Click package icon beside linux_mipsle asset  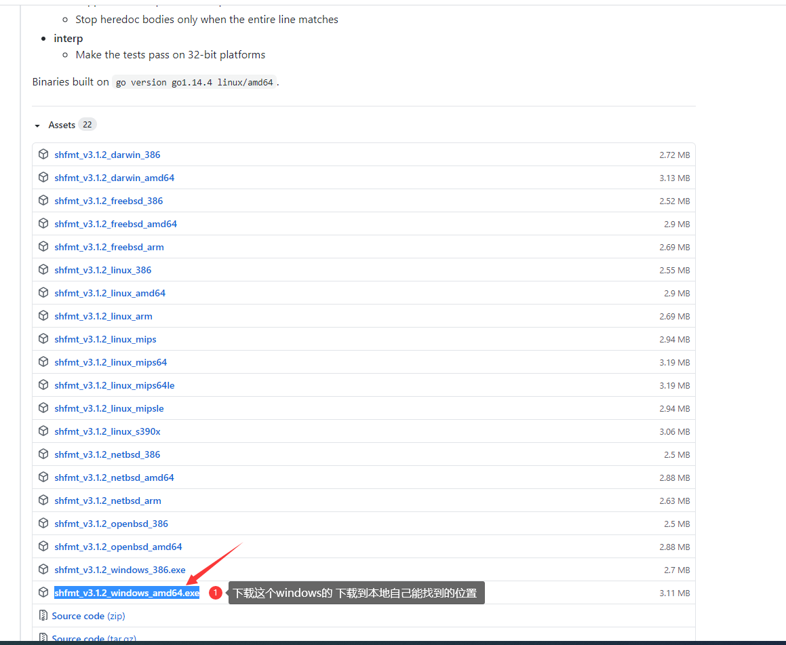[43, 408]
